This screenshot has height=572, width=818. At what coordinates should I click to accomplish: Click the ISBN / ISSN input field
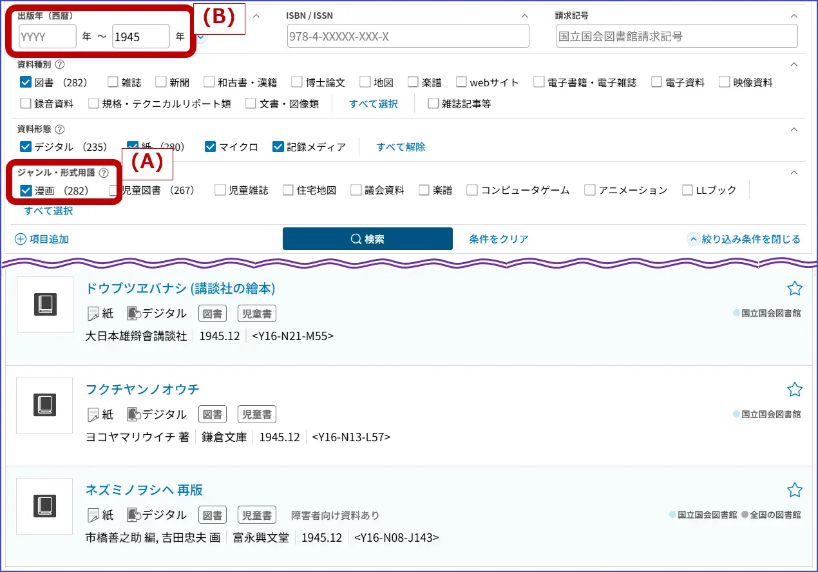point(408,37)
